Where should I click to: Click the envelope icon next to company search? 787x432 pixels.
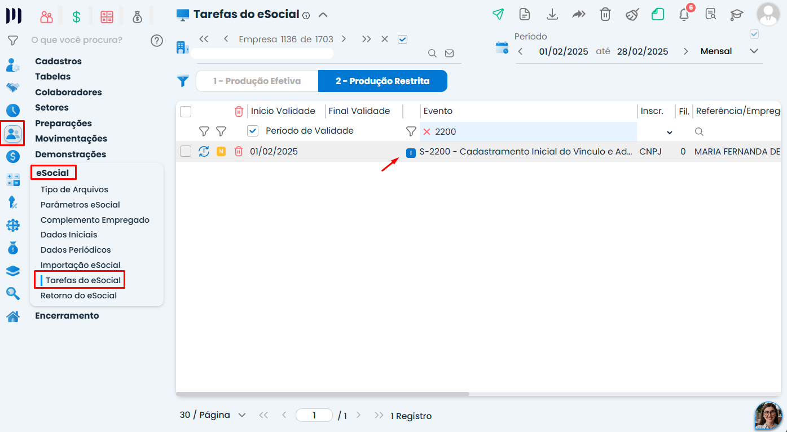click(x=449, y=54)
